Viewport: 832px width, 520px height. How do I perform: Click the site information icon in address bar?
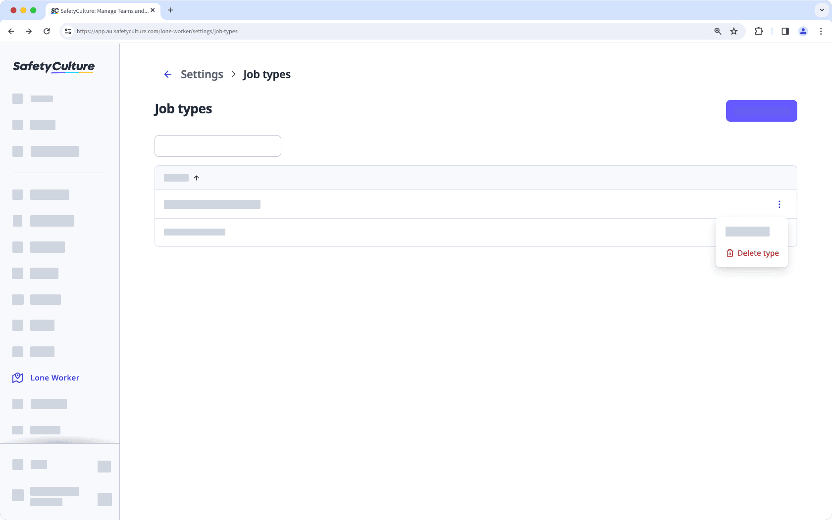67,31
